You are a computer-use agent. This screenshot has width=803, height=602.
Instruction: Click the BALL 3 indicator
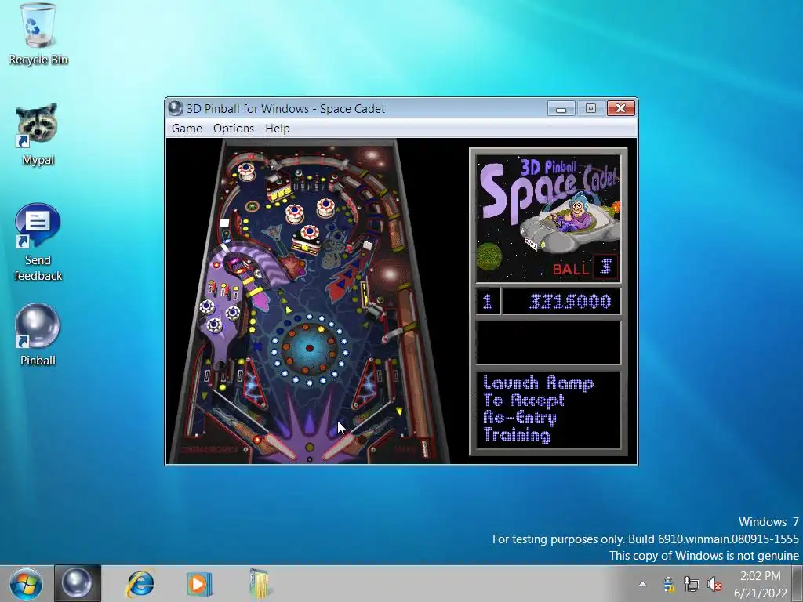(x=585, y=268)
